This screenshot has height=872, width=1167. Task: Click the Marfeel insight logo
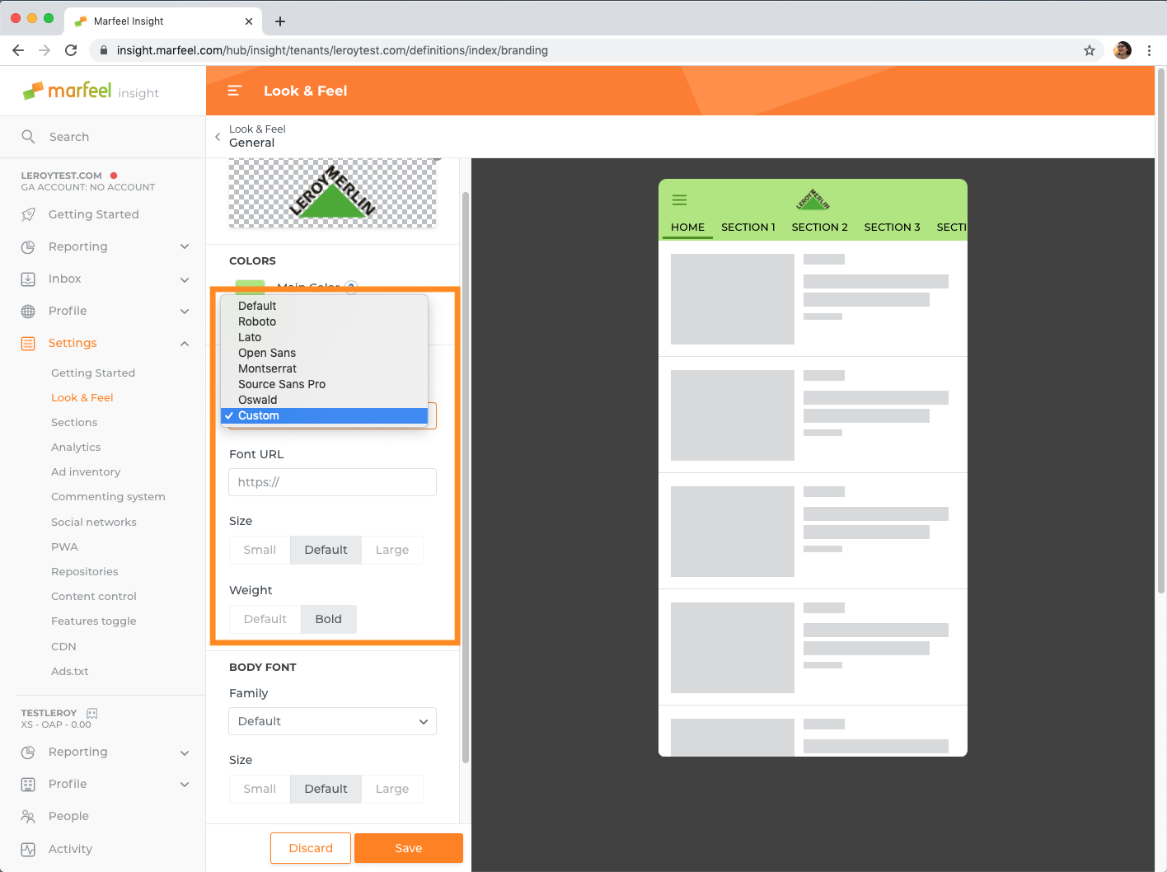91,91
